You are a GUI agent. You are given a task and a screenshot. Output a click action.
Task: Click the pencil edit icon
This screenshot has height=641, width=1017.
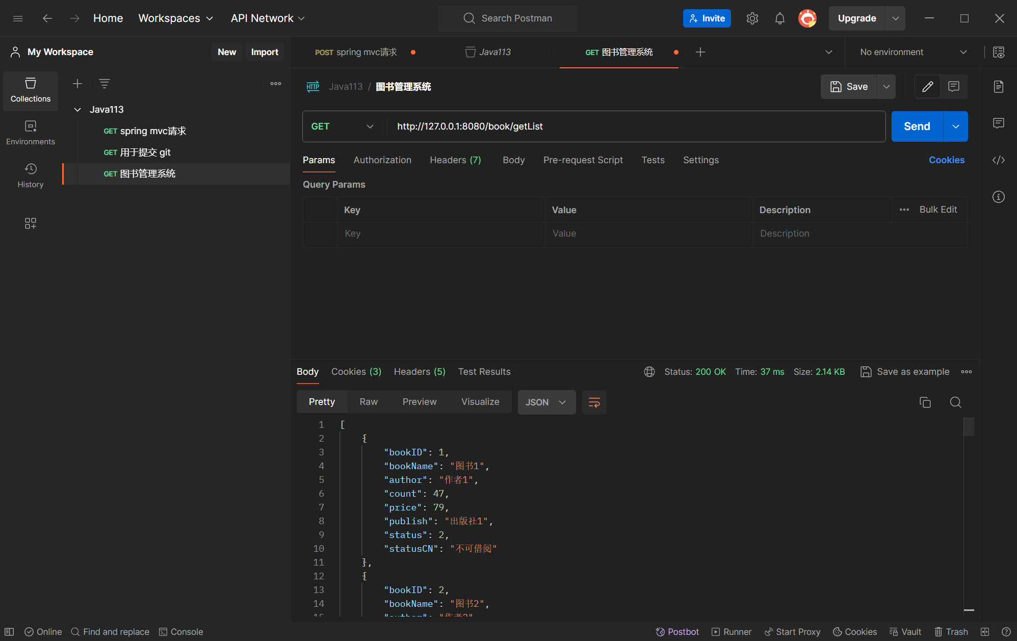click(927, 87)
